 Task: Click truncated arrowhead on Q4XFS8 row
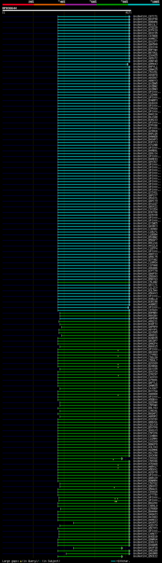(122, 548)
